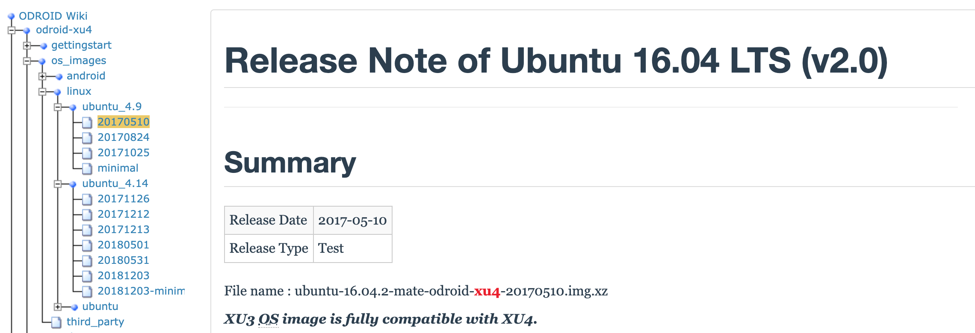Image resolution: width=975 pixels, height=333 pixels.
Task: Click page icon beside 20170824
Action: [x=87, y=138]
